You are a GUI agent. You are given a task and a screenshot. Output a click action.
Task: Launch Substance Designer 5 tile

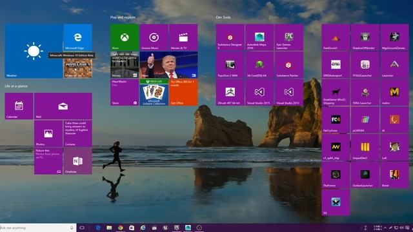click(230, 37)
